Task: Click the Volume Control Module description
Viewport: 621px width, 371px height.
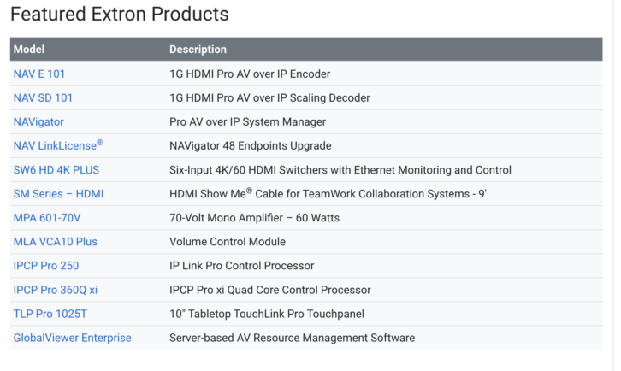Action: point(228,242)
